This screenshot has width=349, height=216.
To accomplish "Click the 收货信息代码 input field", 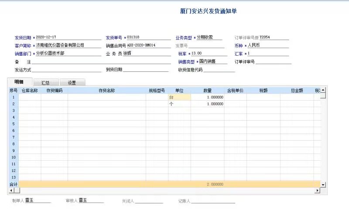I will tap(219, 70).
